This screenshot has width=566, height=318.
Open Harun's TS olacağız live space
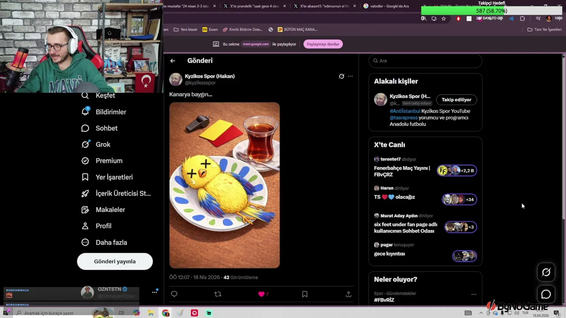coord(394,197)
